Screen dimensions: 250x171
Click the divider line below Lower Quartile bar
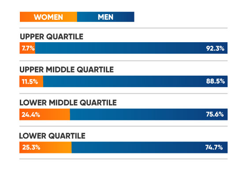coord(123,159)
